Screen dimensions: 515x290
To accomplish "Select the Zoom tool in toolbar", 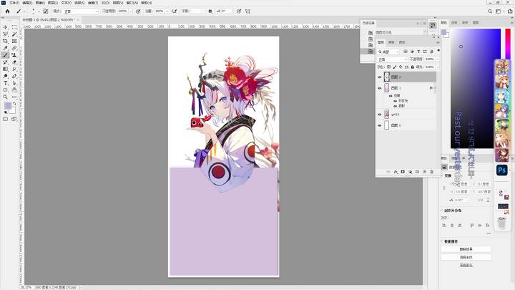I will pos(6,97).
